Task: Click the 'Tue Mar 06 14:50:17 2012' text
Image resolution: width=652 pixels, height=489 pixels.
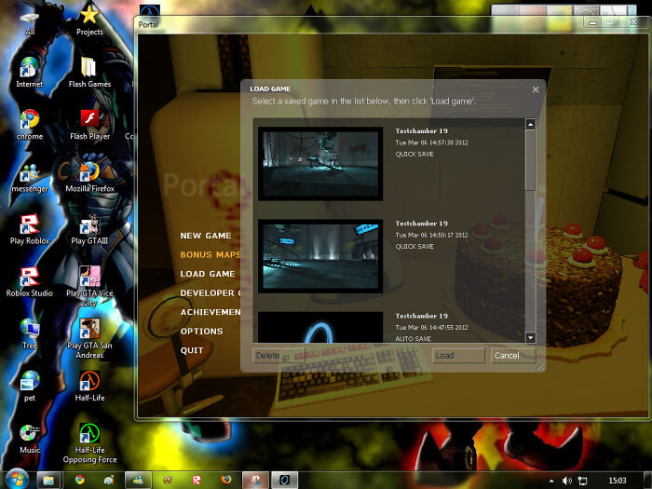Action: pos(431,235)
